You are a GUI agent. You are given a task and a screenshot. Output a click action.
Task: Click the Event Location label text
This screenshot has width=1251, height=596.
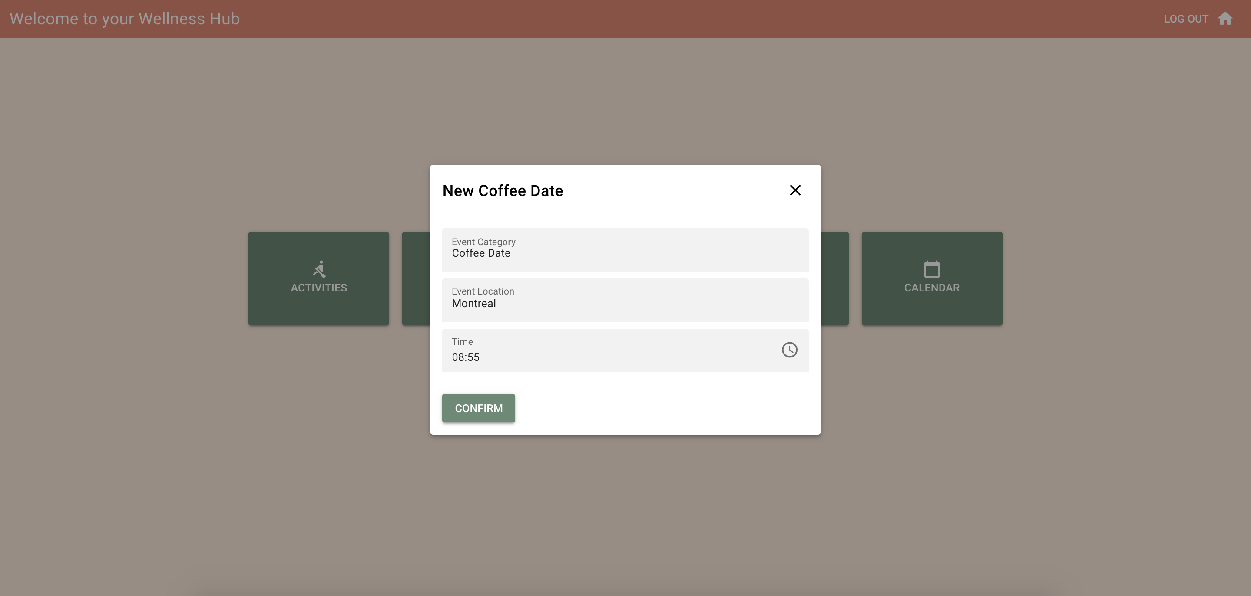point(483,291)
